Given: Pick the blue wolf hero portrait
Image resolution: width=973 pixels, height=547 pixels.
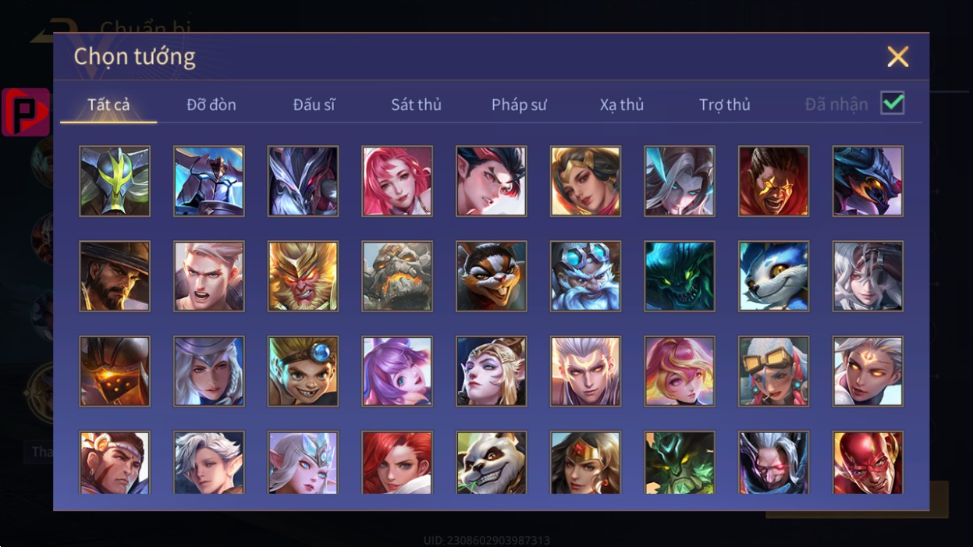Looking at the screenshot, I should click(773, 276).
